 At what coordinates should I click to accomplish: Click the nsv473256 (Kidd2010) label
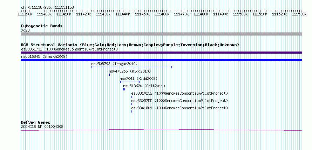coord(130,71)
